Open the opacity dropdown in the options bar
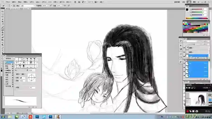 pos(47,6)
